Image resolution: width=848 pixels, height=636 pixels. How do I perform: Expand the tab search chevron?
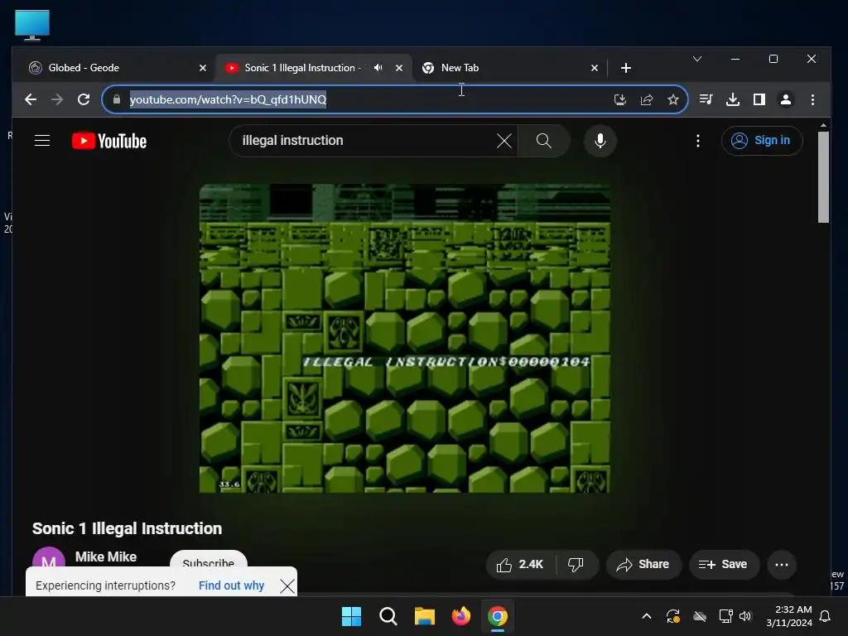tap(697, 59)
